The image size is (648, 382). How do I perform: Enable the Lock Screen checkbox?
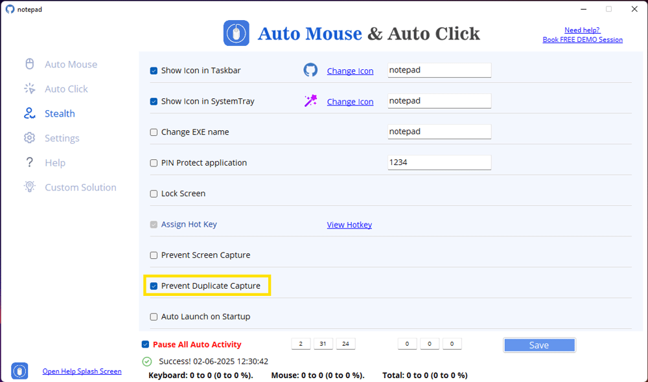(154, 194)
